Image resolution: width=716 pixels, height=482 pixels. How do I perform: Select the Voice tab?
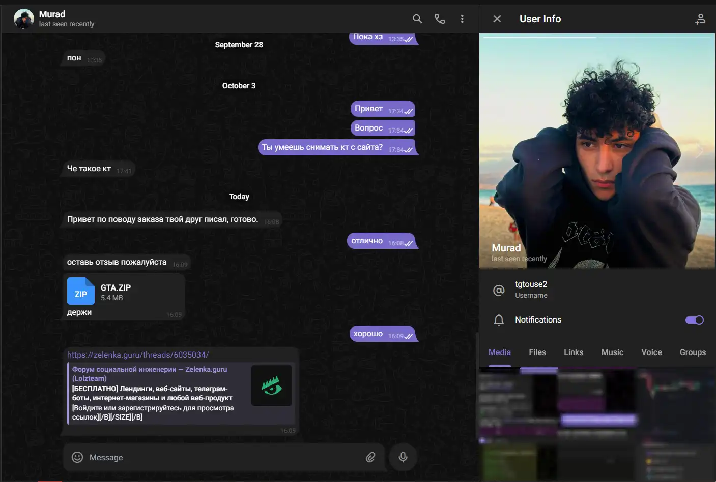tap(651, 352)
